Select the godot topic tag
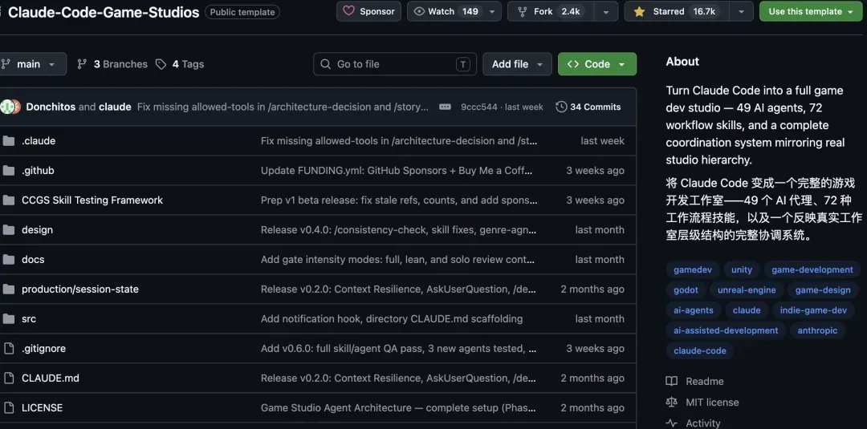 (686, 289)
